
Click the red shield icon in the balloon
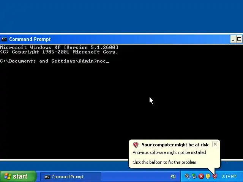coord(136,145)
